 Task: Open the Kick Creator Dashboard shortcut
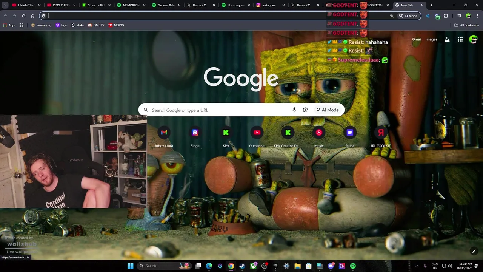click(x=288, y=137)
